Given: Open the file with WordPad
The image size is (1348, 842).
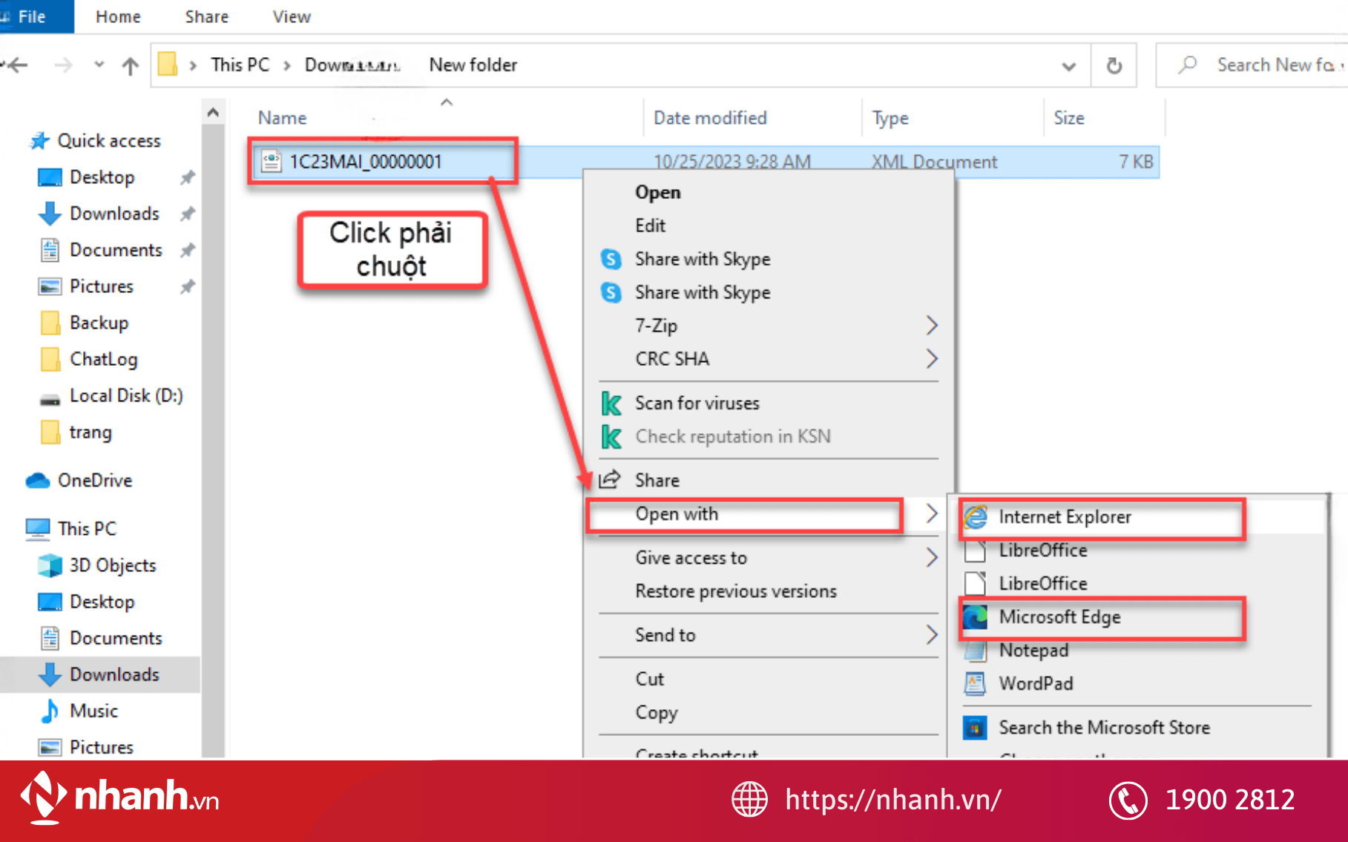Looking at the screenshot, I should click(1036, 683).
